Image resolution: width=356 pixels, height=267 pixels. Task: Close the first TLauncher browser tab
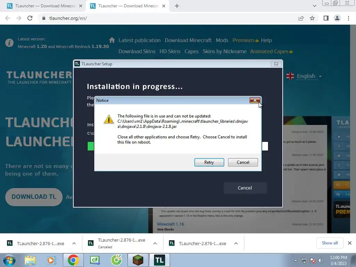pyautogui.click(x=81, y=6)
